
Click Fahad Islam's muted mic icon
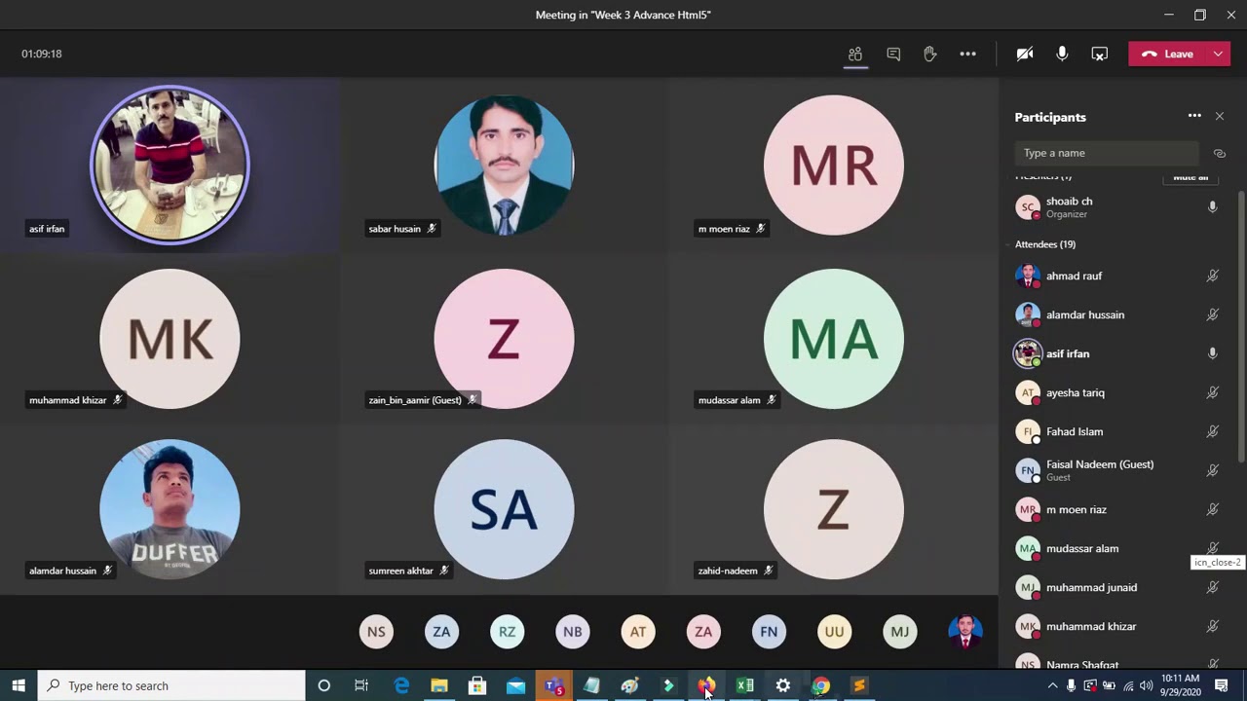coord(1213,431)
